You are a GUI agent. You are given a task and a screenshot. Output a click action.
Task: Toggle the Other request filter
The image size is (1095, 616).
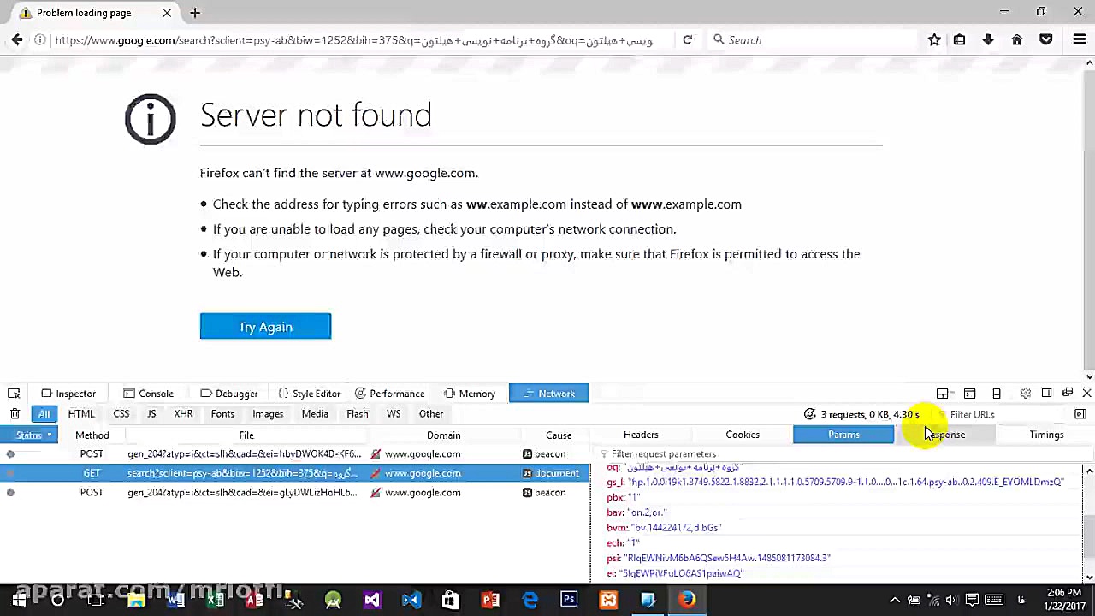431,414
